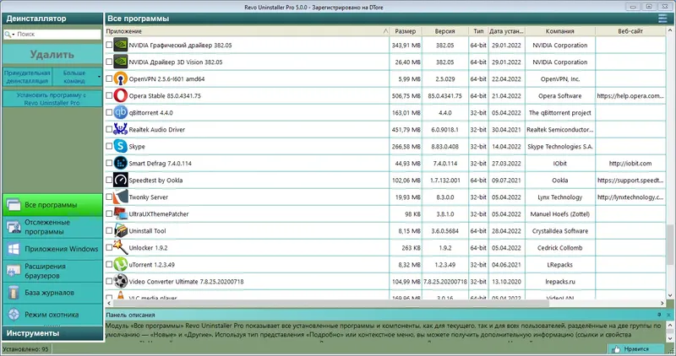676x356 pixels.
Task: Click Принудительная деинсталляция button
Action: click(x=27, y=77)
